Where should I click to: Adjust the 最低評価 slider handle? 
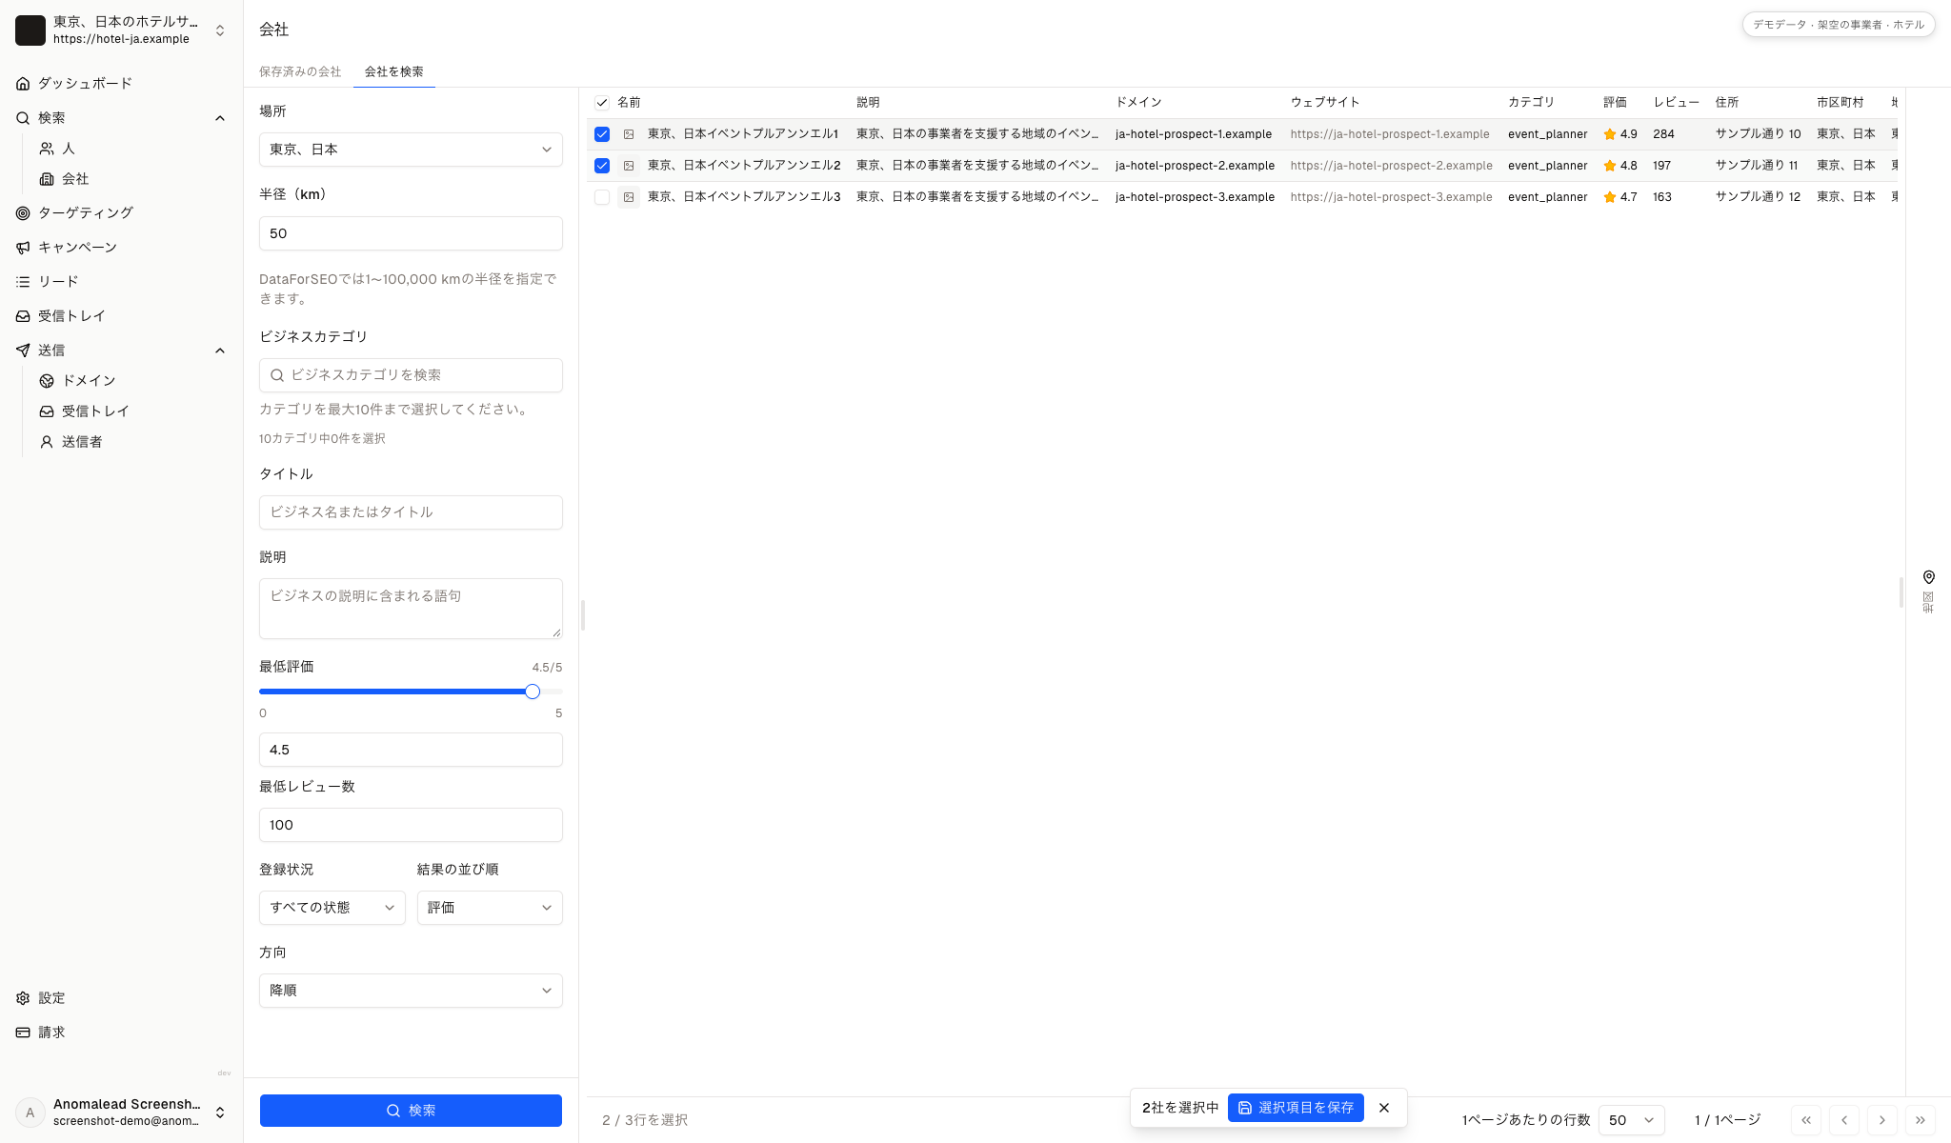pyautogui.click(x=533, y=692)
